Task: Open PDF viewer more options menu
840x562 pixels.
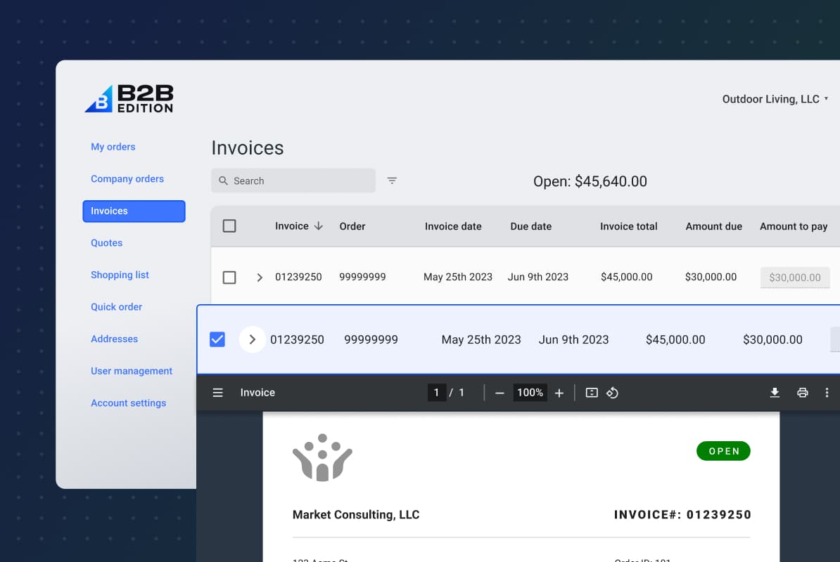Action: pos(827,393)
